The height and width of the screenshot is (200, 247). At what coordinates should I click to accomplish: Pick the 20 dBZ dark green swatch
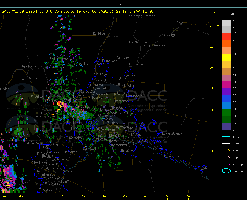tap(226, 119)
